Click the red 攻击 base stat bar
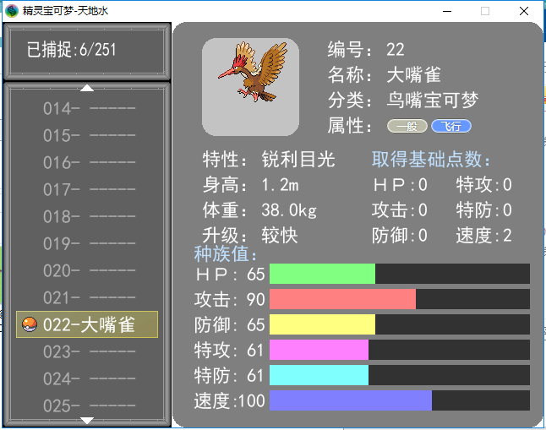 coord(342,299)
